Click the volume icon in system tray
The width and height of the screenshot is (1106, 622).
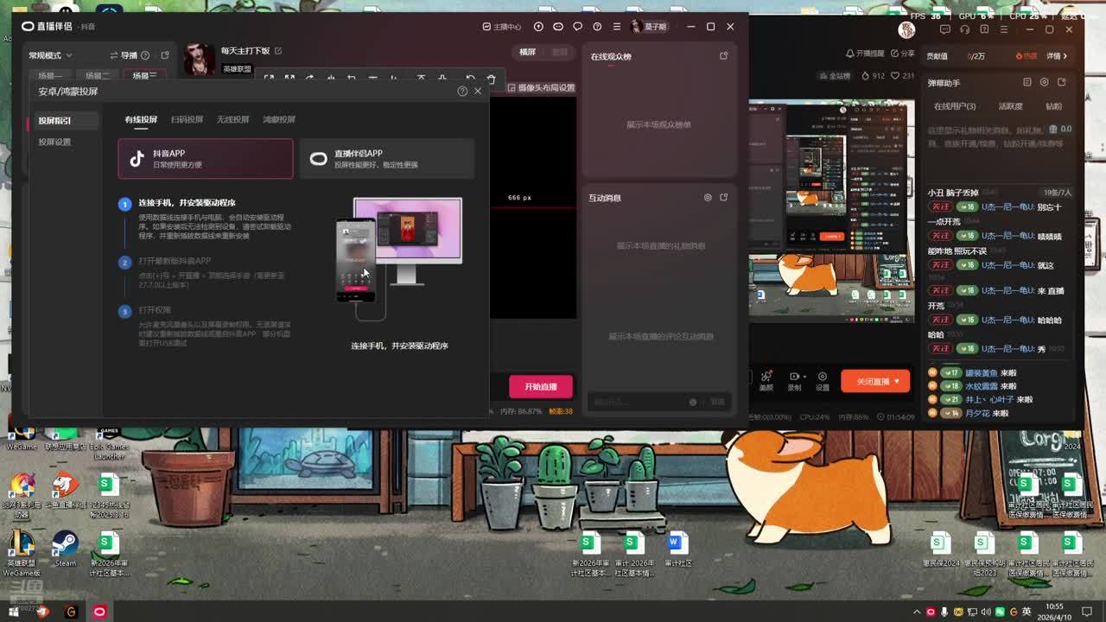coord(984,612)
